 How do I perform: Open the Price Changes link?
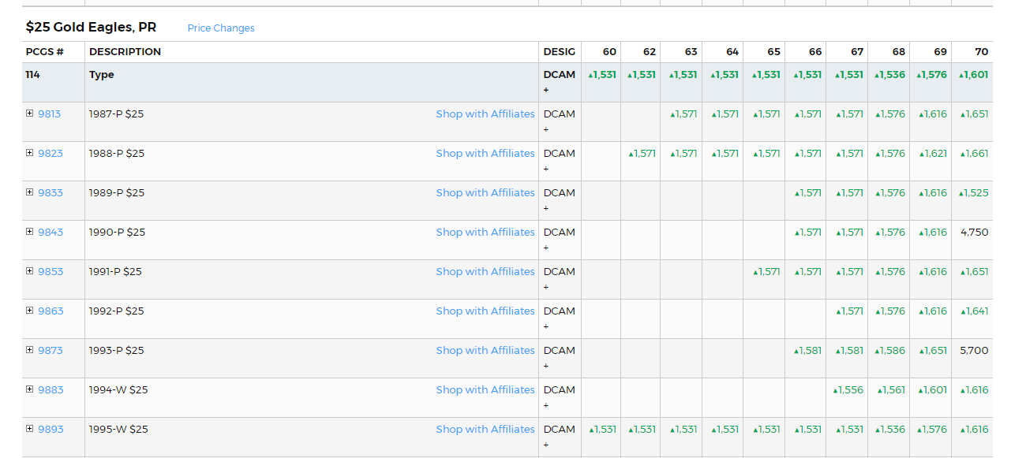click(x=221, y=28)
